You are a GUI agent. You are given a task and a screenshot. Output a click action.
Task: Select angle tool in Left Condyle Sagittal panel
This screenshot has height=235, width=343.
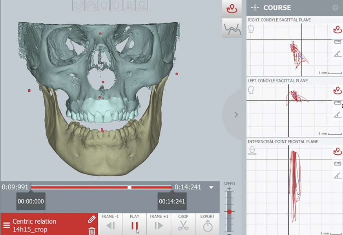pyautogui.click(x=337, y=115)
